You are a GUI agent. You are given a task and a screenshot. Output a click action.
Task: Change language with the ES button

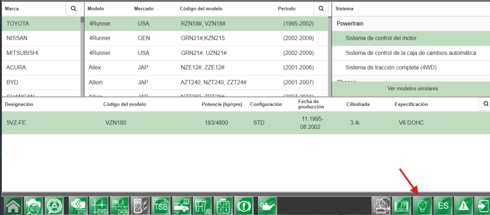tap(443, 205)
